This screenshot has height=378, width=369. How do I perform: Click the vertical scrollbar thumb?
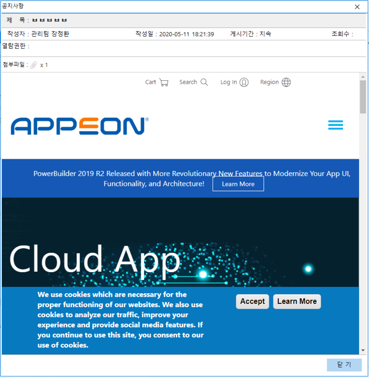[x=363, y=96]
